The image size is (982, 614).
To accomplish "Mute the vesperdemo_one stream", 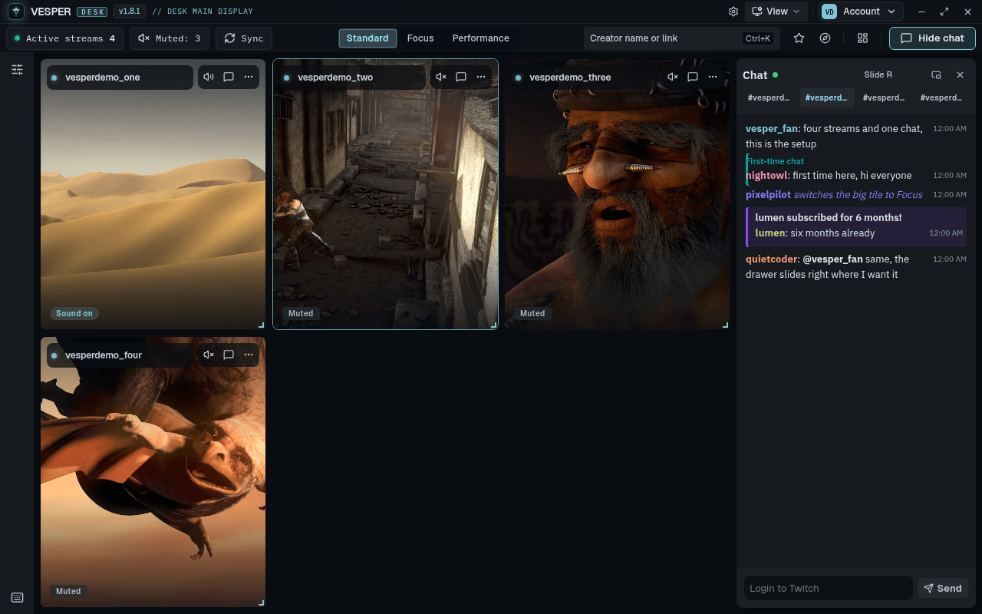I will pyautogui.click(x=209, y=77).
